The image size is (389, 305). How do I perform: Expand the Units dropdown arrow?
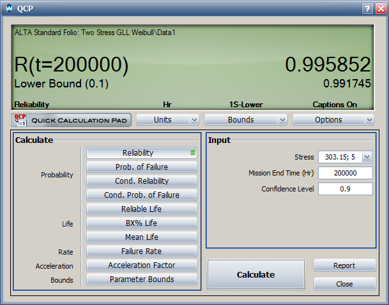[x=194, y=120]
